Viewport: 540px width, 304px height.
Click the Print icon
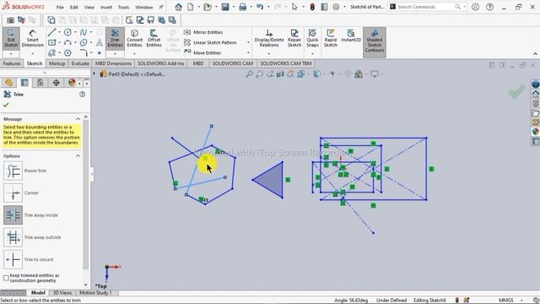coord(242,7)
